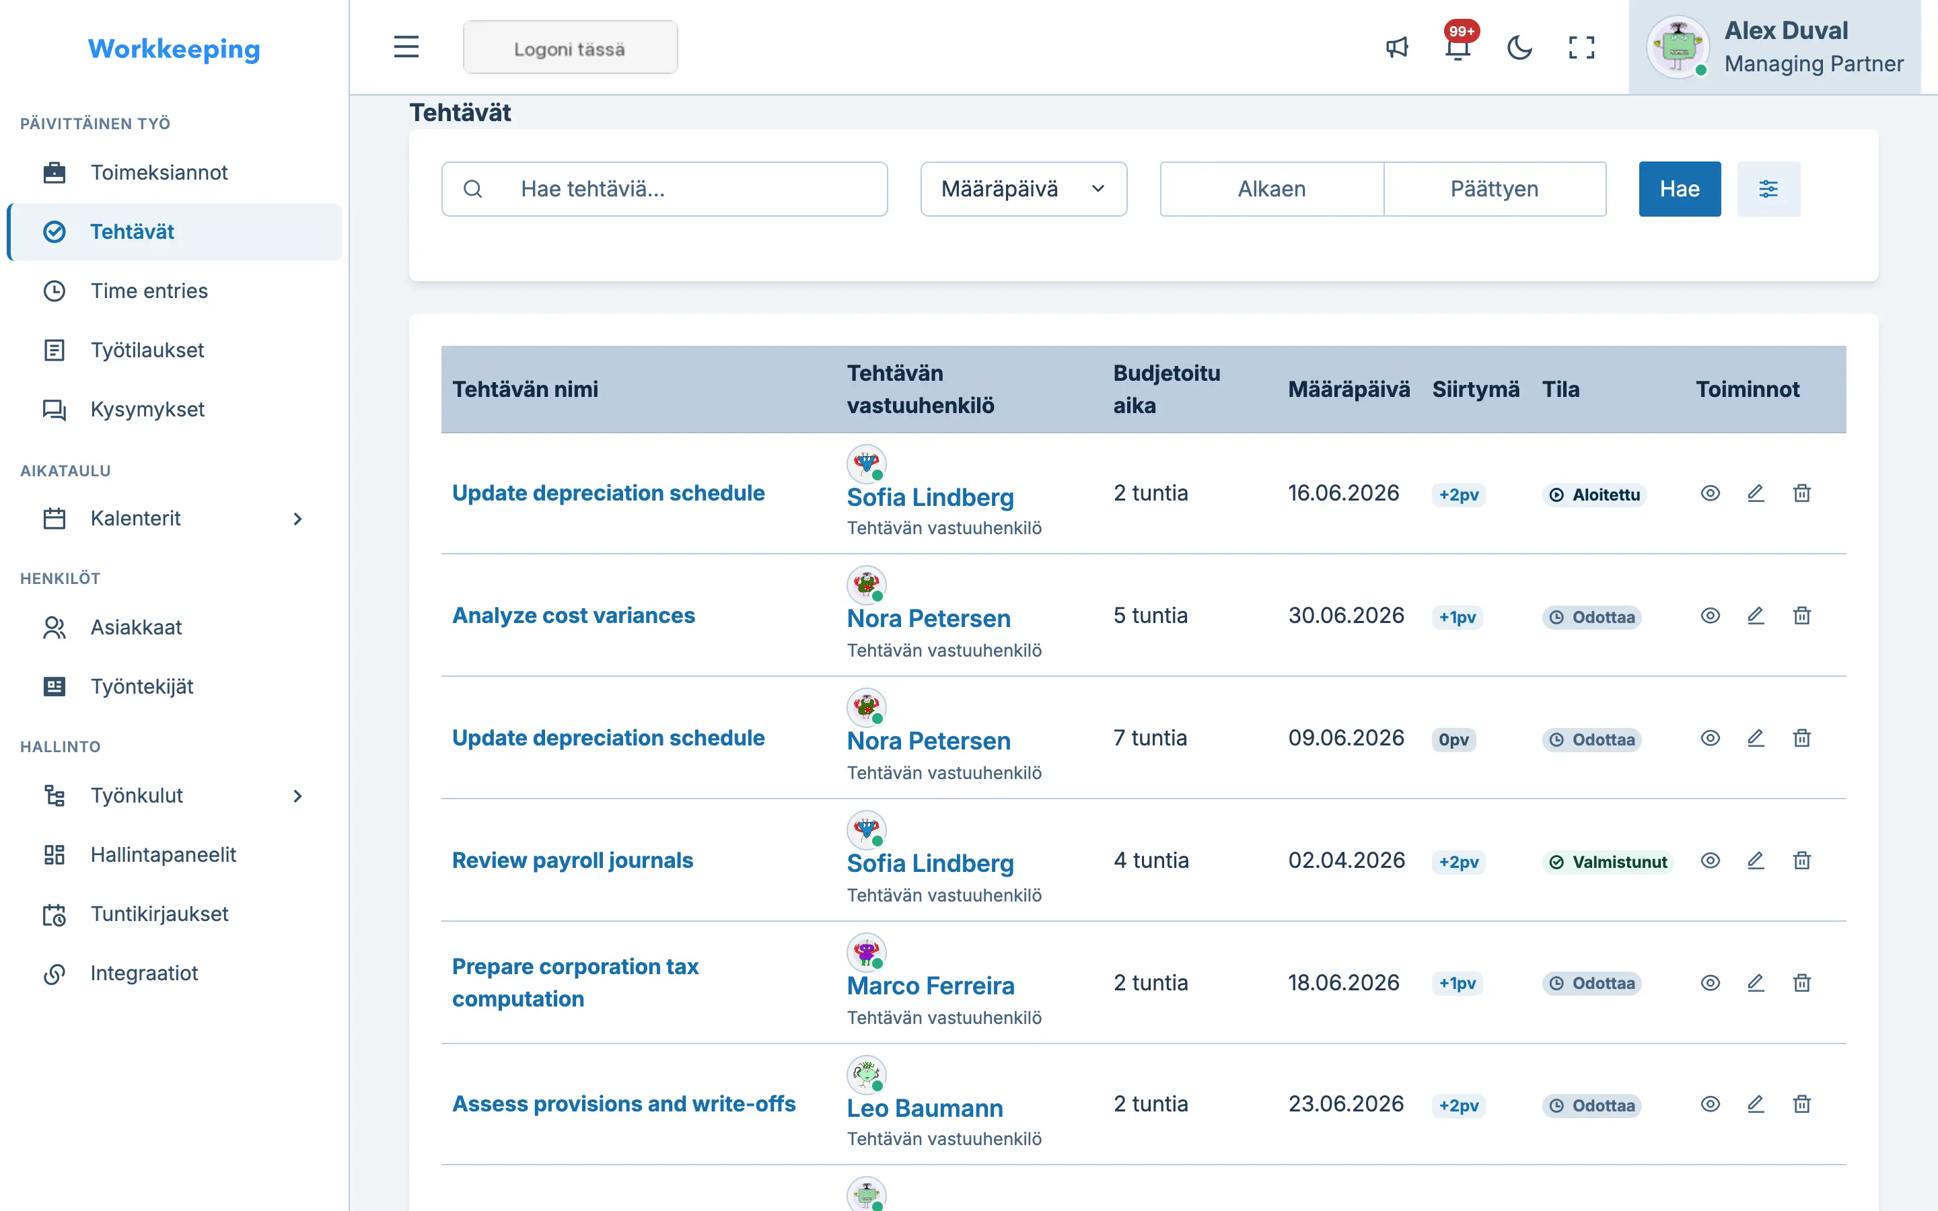Delete the Review payroll journals task
The height and width of the screenshot is (1211, 1938).
point(1802,861)
